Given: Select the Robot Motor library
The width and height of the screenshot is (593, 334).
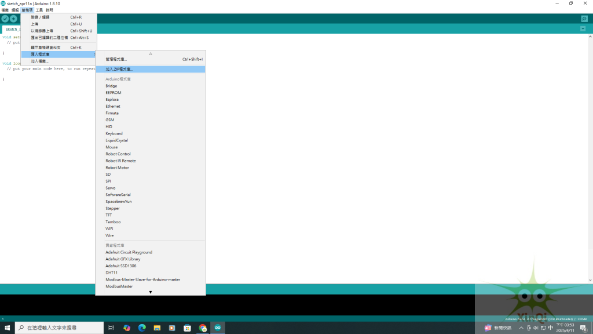Looking at the screenshot, I should (x=151, y=168).
